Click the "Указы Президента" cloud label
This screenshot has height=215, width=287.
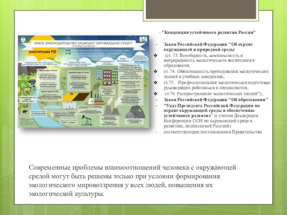click(x=123, y=60)
